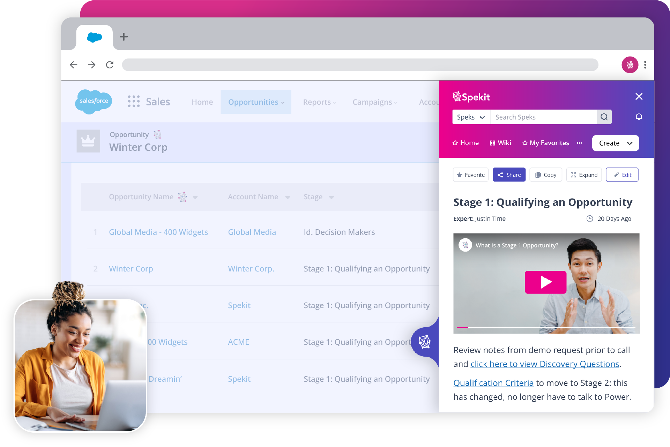Mark this Spek as Favorite
The height and width of the screenshot is (447, 670).
(471, 175)
